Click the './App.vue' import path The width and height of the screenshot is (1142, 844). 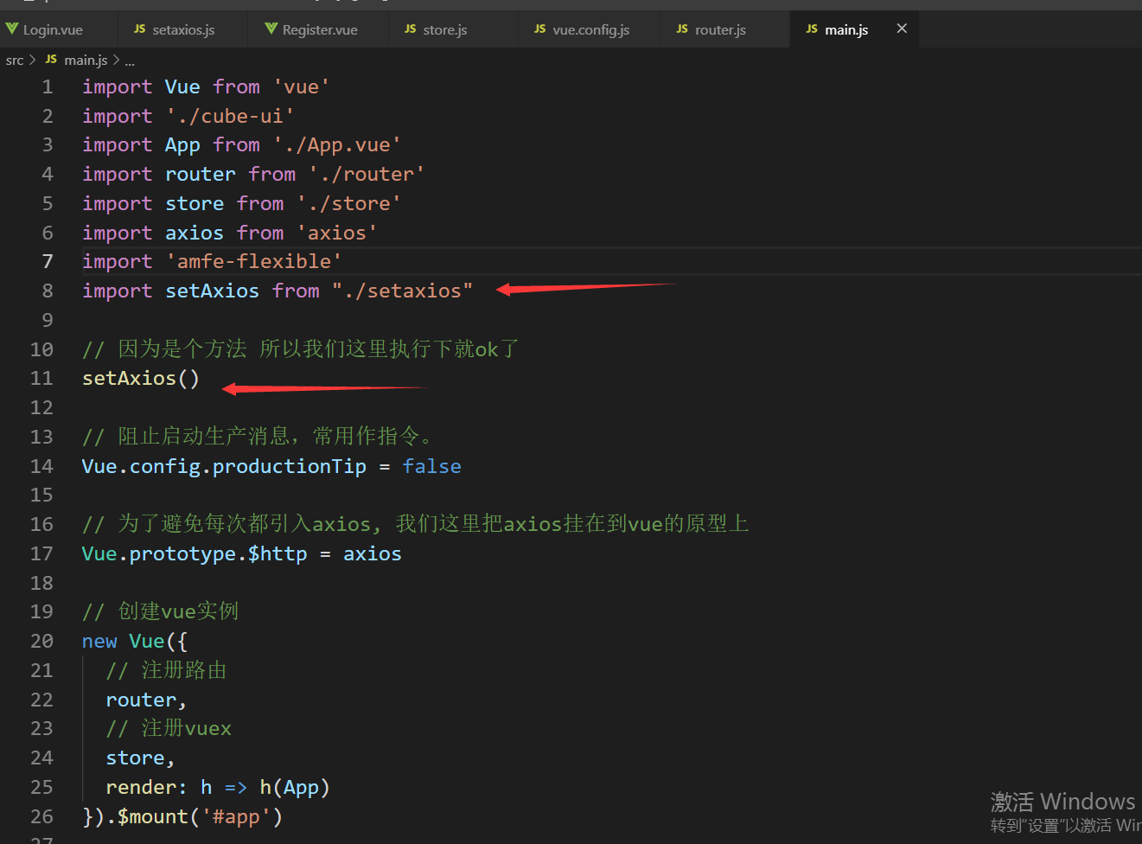tap(337, 145)
